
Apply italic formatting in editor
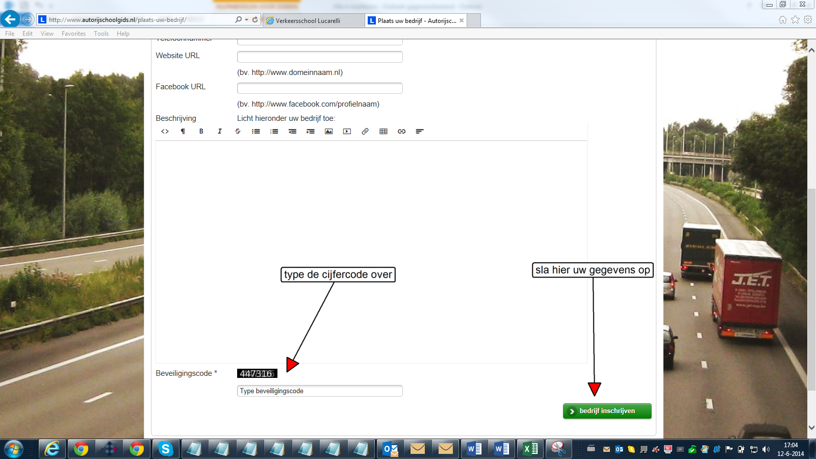tap(220, 132)
